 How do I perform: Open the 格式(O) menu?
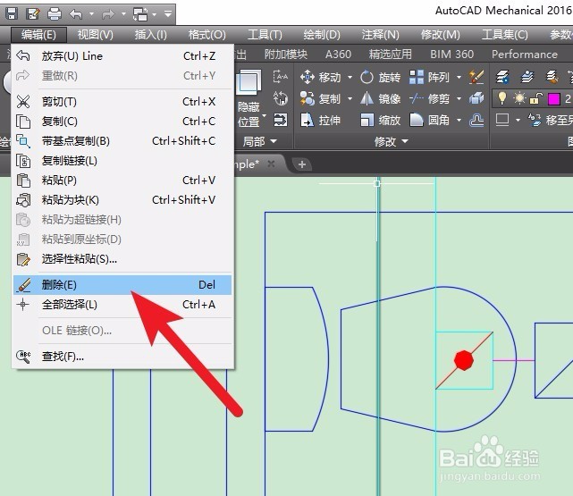207,35
